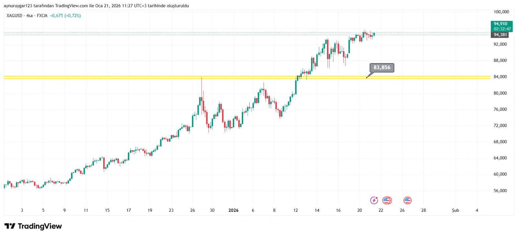Screen dimensions: 518x237
Task: Click the XAGUSD symbol name
Action: point(15,16)
